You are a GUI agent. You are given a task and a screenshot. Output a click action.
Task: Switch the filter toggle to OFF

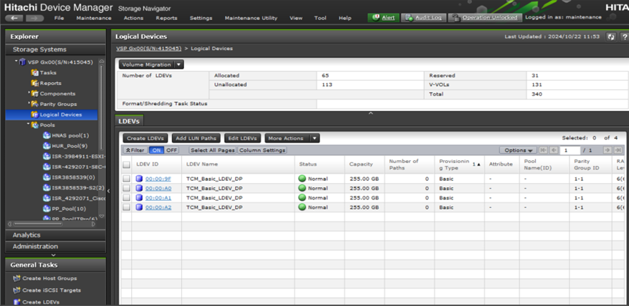pyautogui.click(x=172, y=150)
